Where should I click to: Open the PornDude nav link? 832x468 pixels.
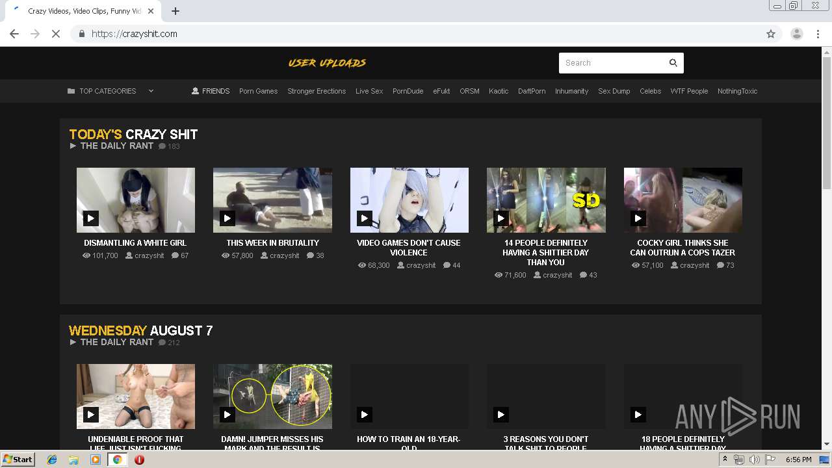click(408, 91)
